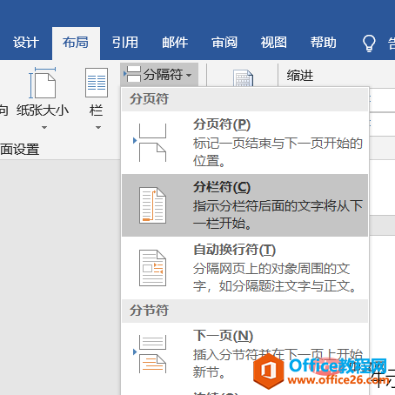The image size is (395, 395).
Task: Click the 下一页(N) section break icon
Action: pos(150,354)
